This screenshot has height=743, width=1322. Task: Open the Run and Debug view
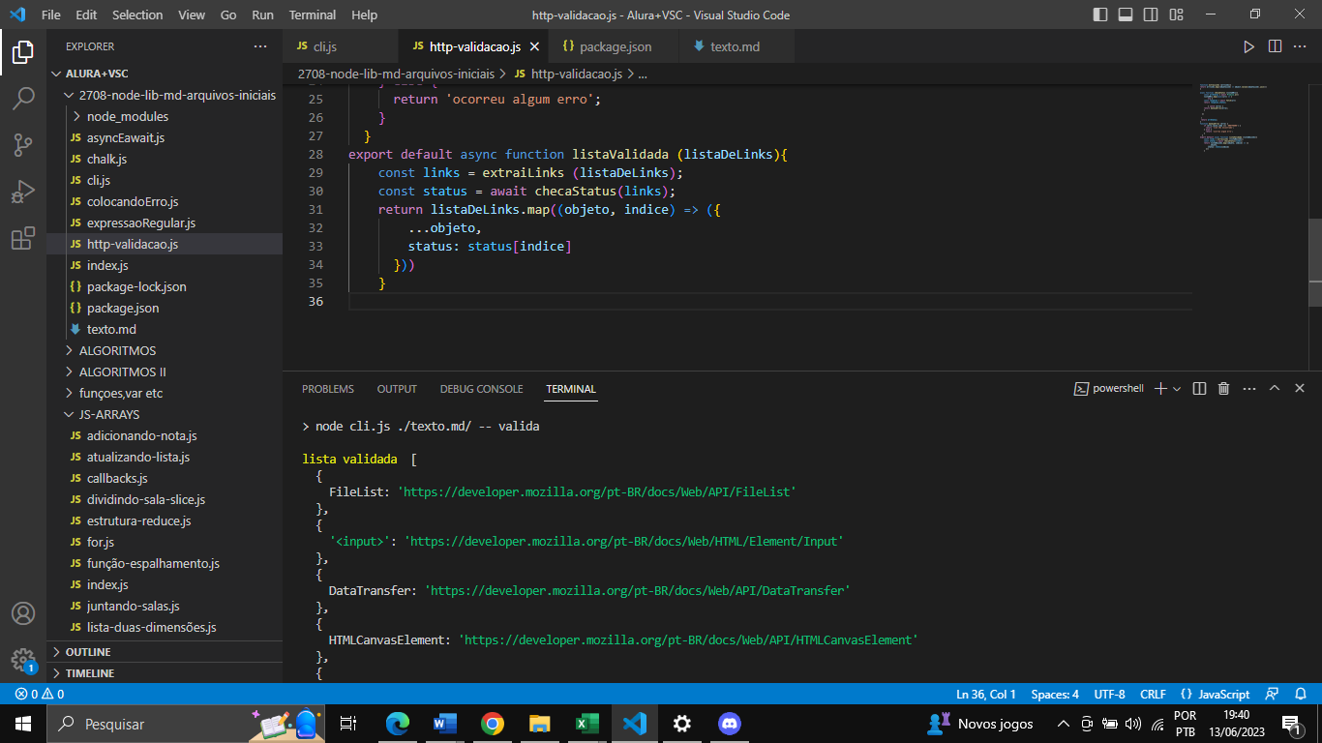coord(23,192)
